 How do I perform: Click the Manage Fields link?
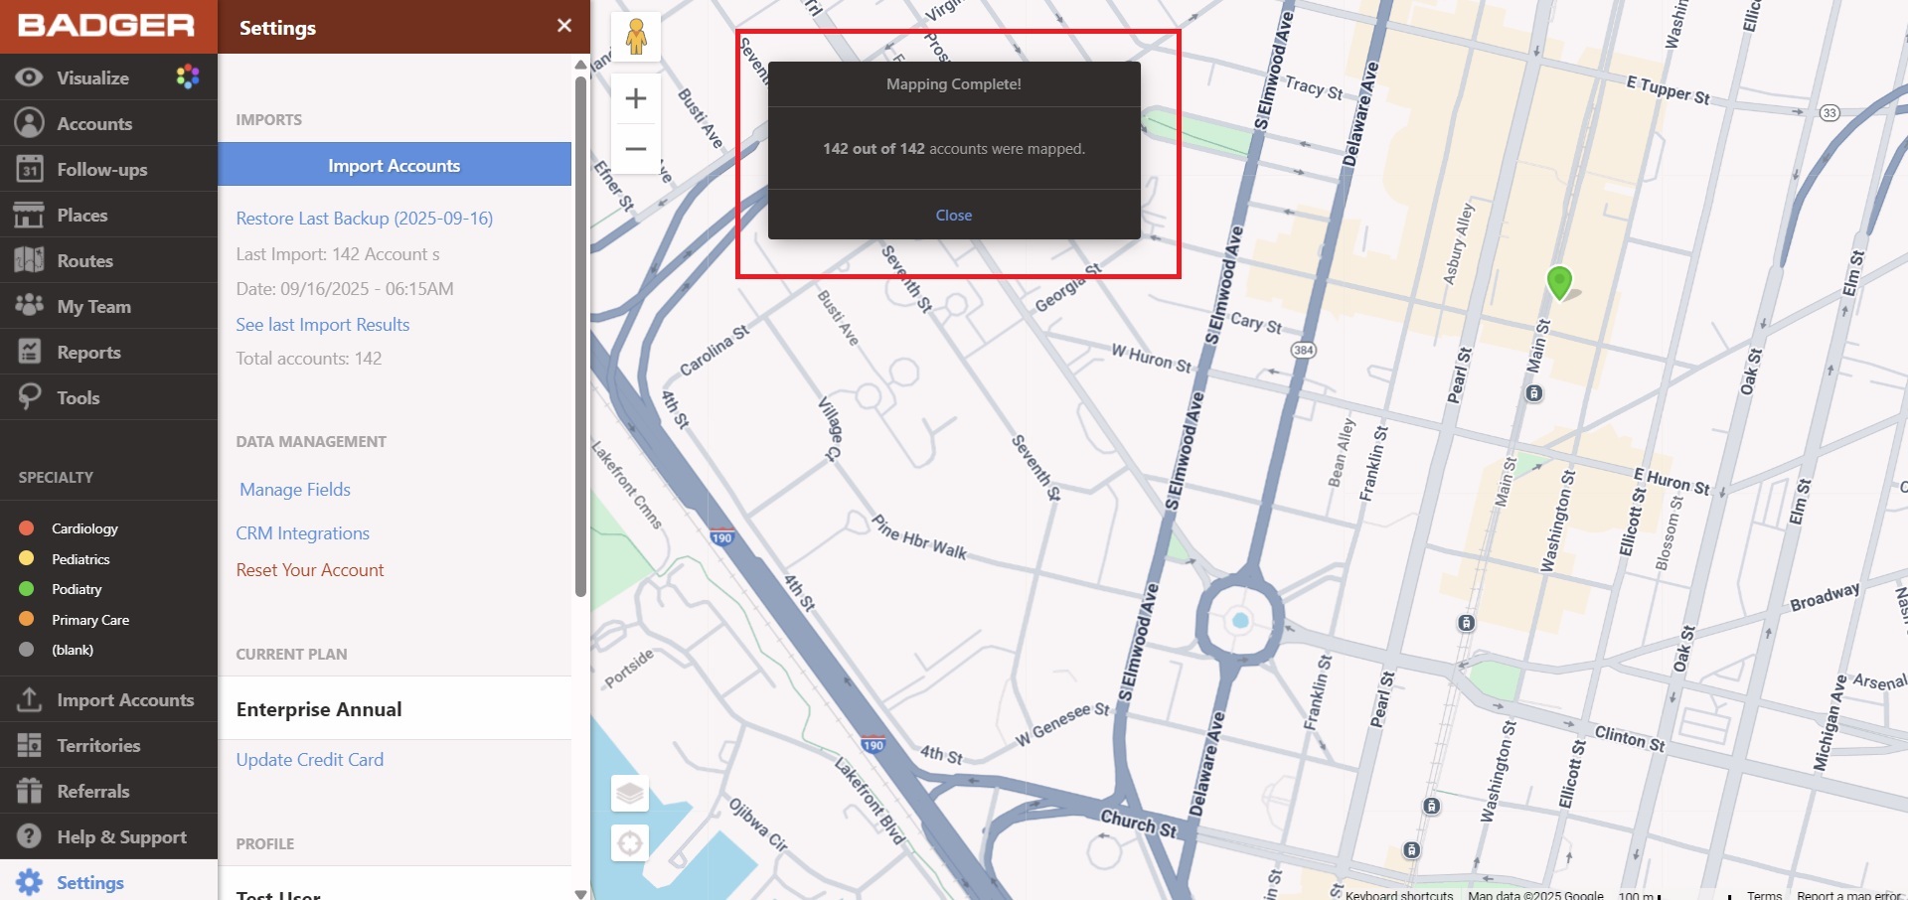tap(295, 490)
